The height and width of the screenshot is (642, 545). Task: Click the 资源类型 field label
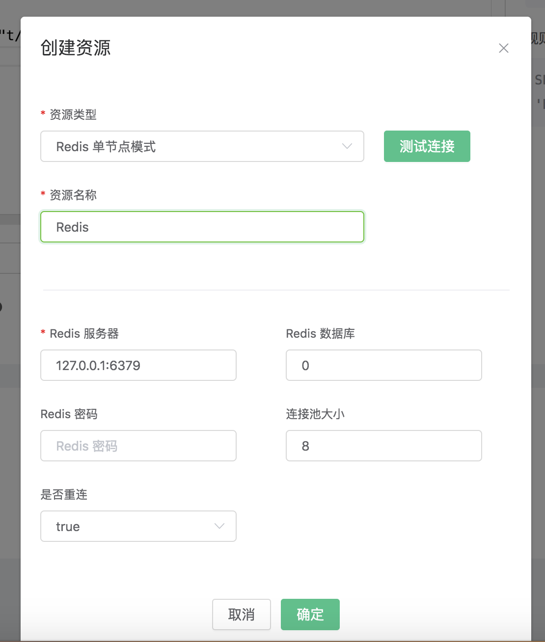[73, 115]
